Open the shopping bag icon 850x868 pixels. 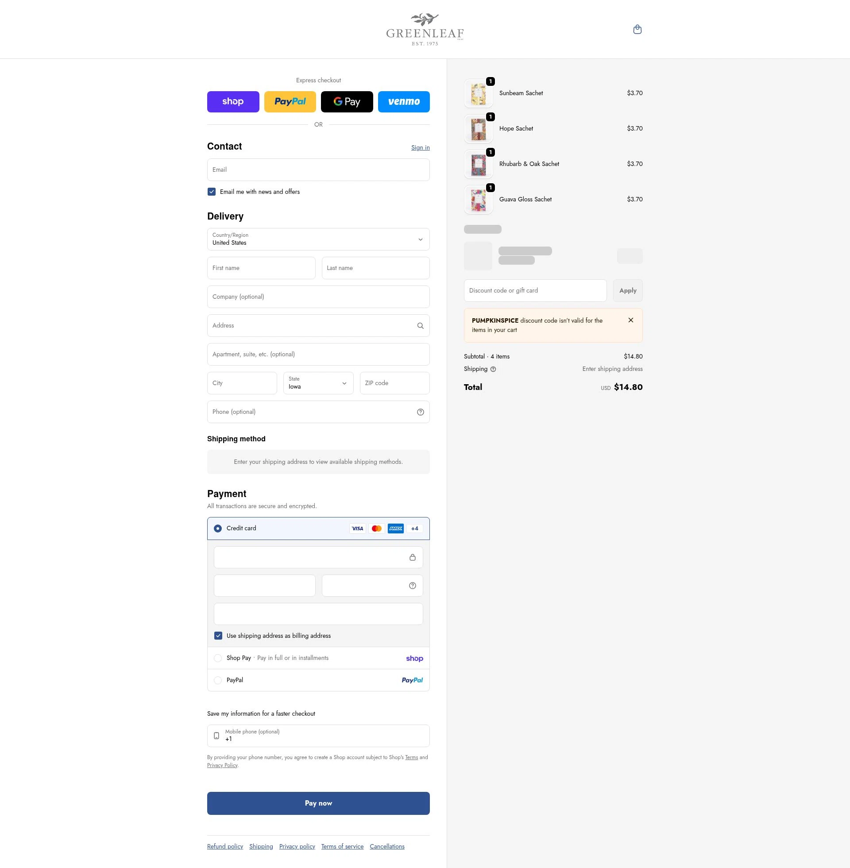pyautogui.click(x=637, y=30)
